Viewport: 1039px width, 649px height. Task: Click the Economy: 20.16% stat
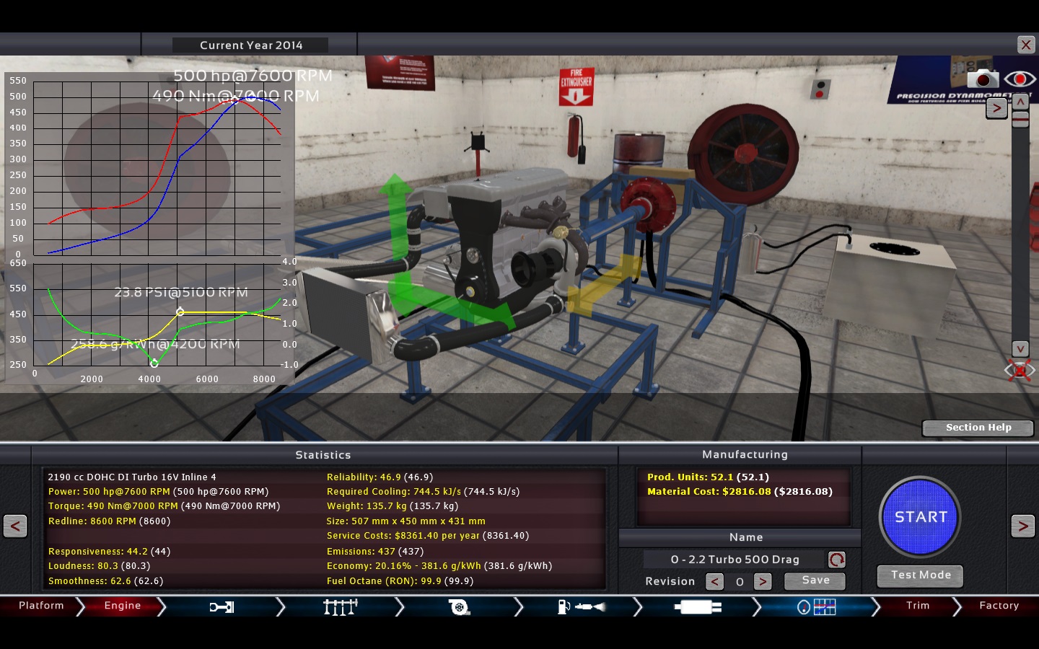[x=439, y=566]
